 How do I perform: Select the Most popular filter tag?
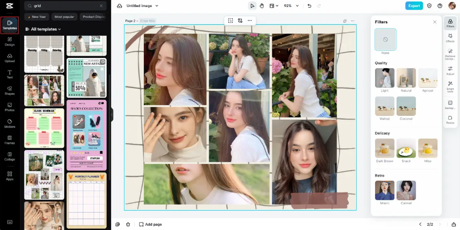pyautogui.click(x=64, y=17)
